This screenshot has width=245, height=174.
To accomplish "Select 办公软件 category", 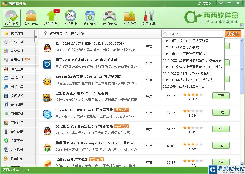I will (18, 150).
